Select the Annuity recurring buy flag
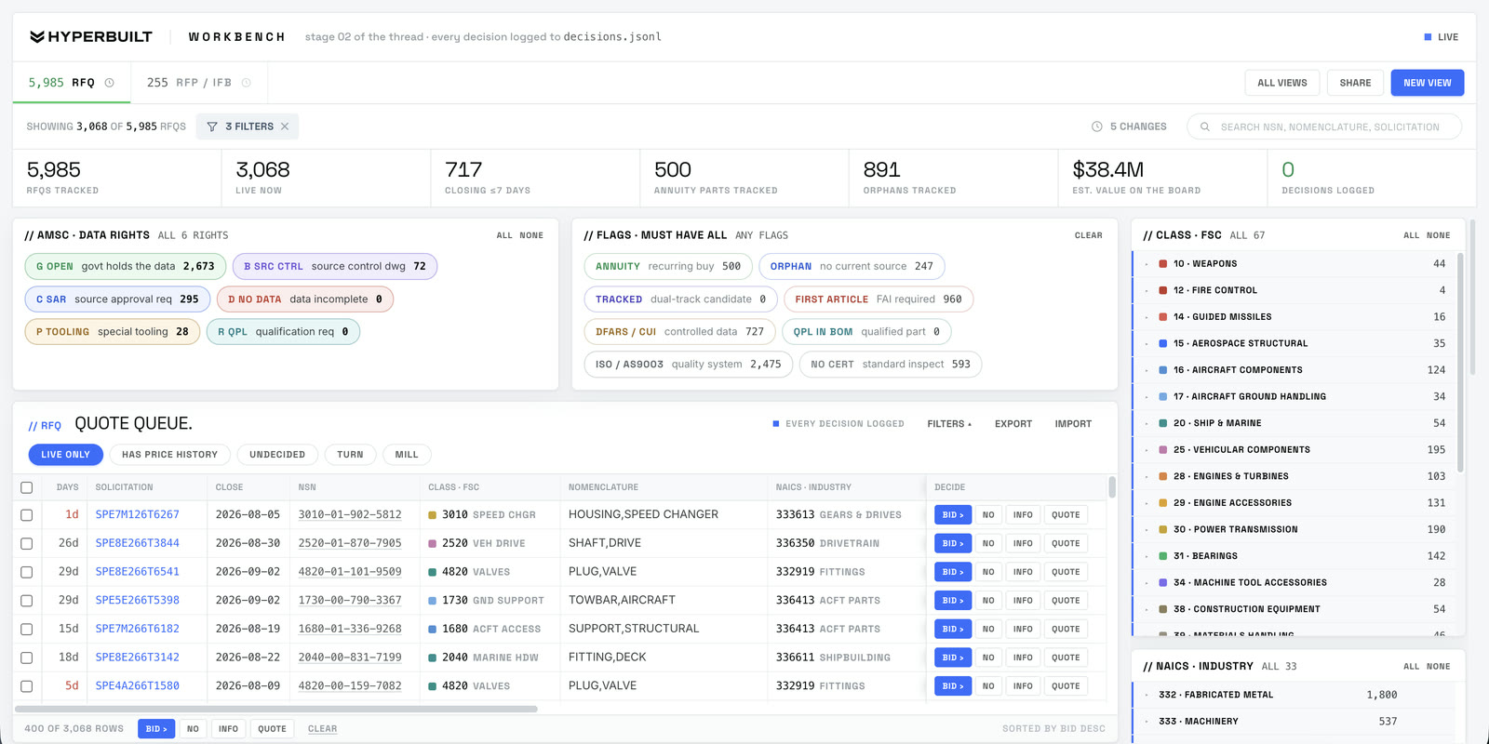This screenshot has height=744, width=1489. (x=668, y=267)
